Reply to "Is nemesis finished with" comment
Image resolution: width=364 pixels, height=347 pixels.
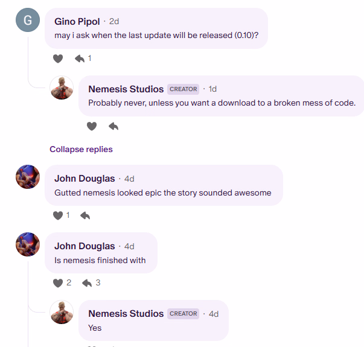click(87, 283)
